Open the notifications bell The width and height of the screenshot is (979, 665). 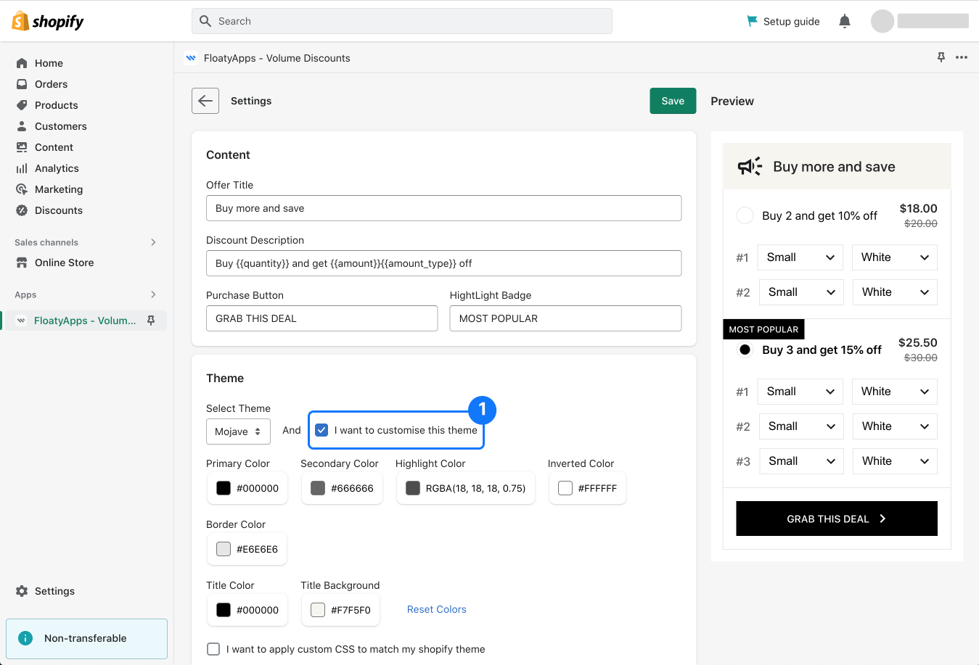pyautogui.click(x=844, y=21)
